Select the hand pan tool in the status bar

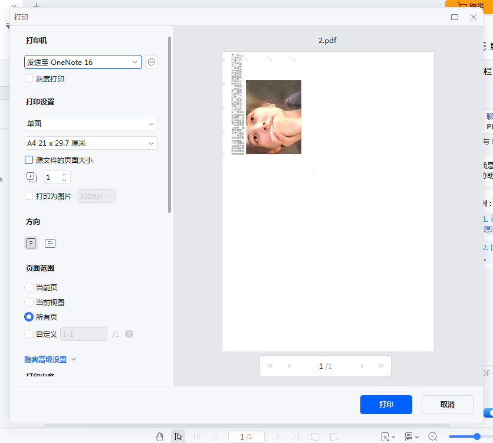point(159,436)
